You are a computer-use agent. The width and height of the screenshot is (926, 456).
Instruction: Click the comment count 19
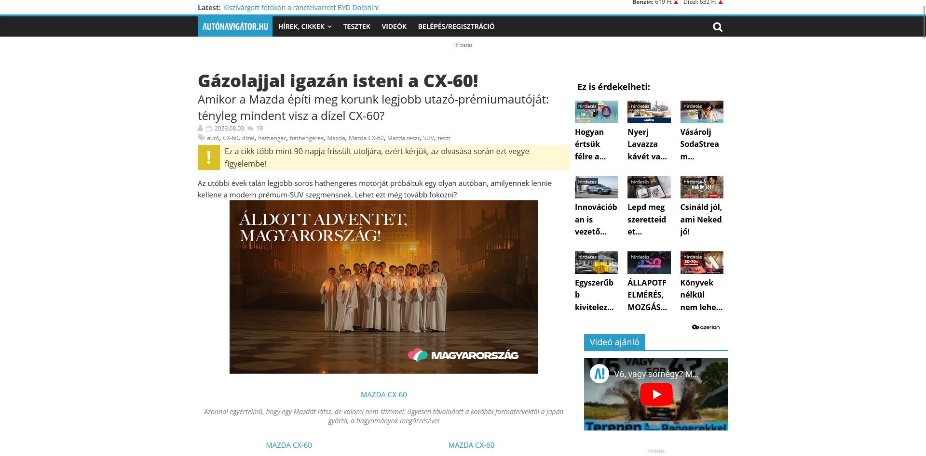coord(259,129)
